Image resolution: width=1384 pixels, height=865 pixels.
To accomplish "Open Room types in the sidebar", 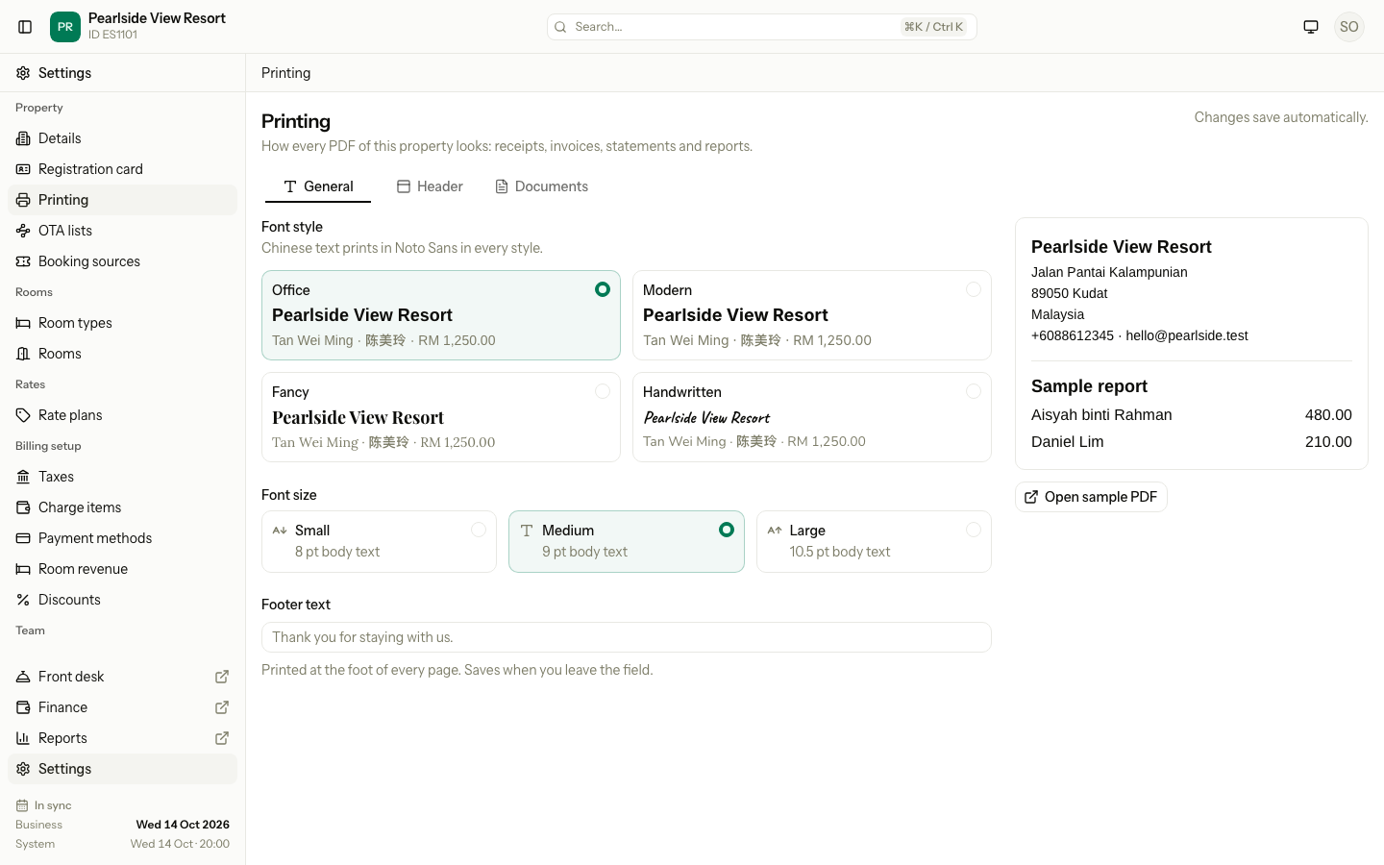I will tap(122, 323).
